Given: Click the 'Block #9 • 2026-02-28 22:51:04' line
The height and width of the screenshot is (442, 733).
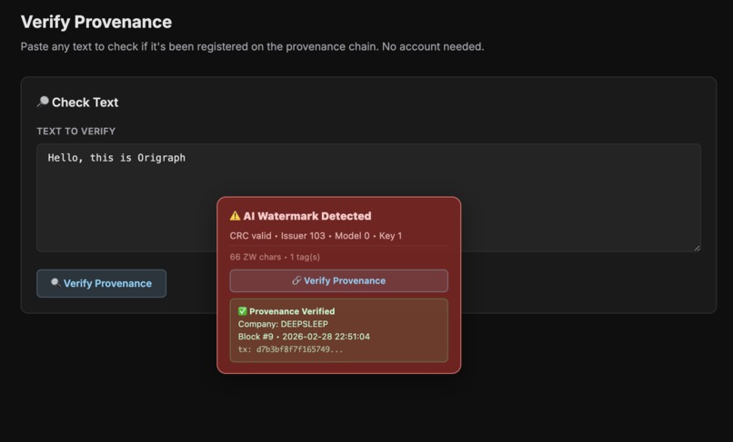Looking at the screenshot, I should pyautogui.click(x=304, y=337).
